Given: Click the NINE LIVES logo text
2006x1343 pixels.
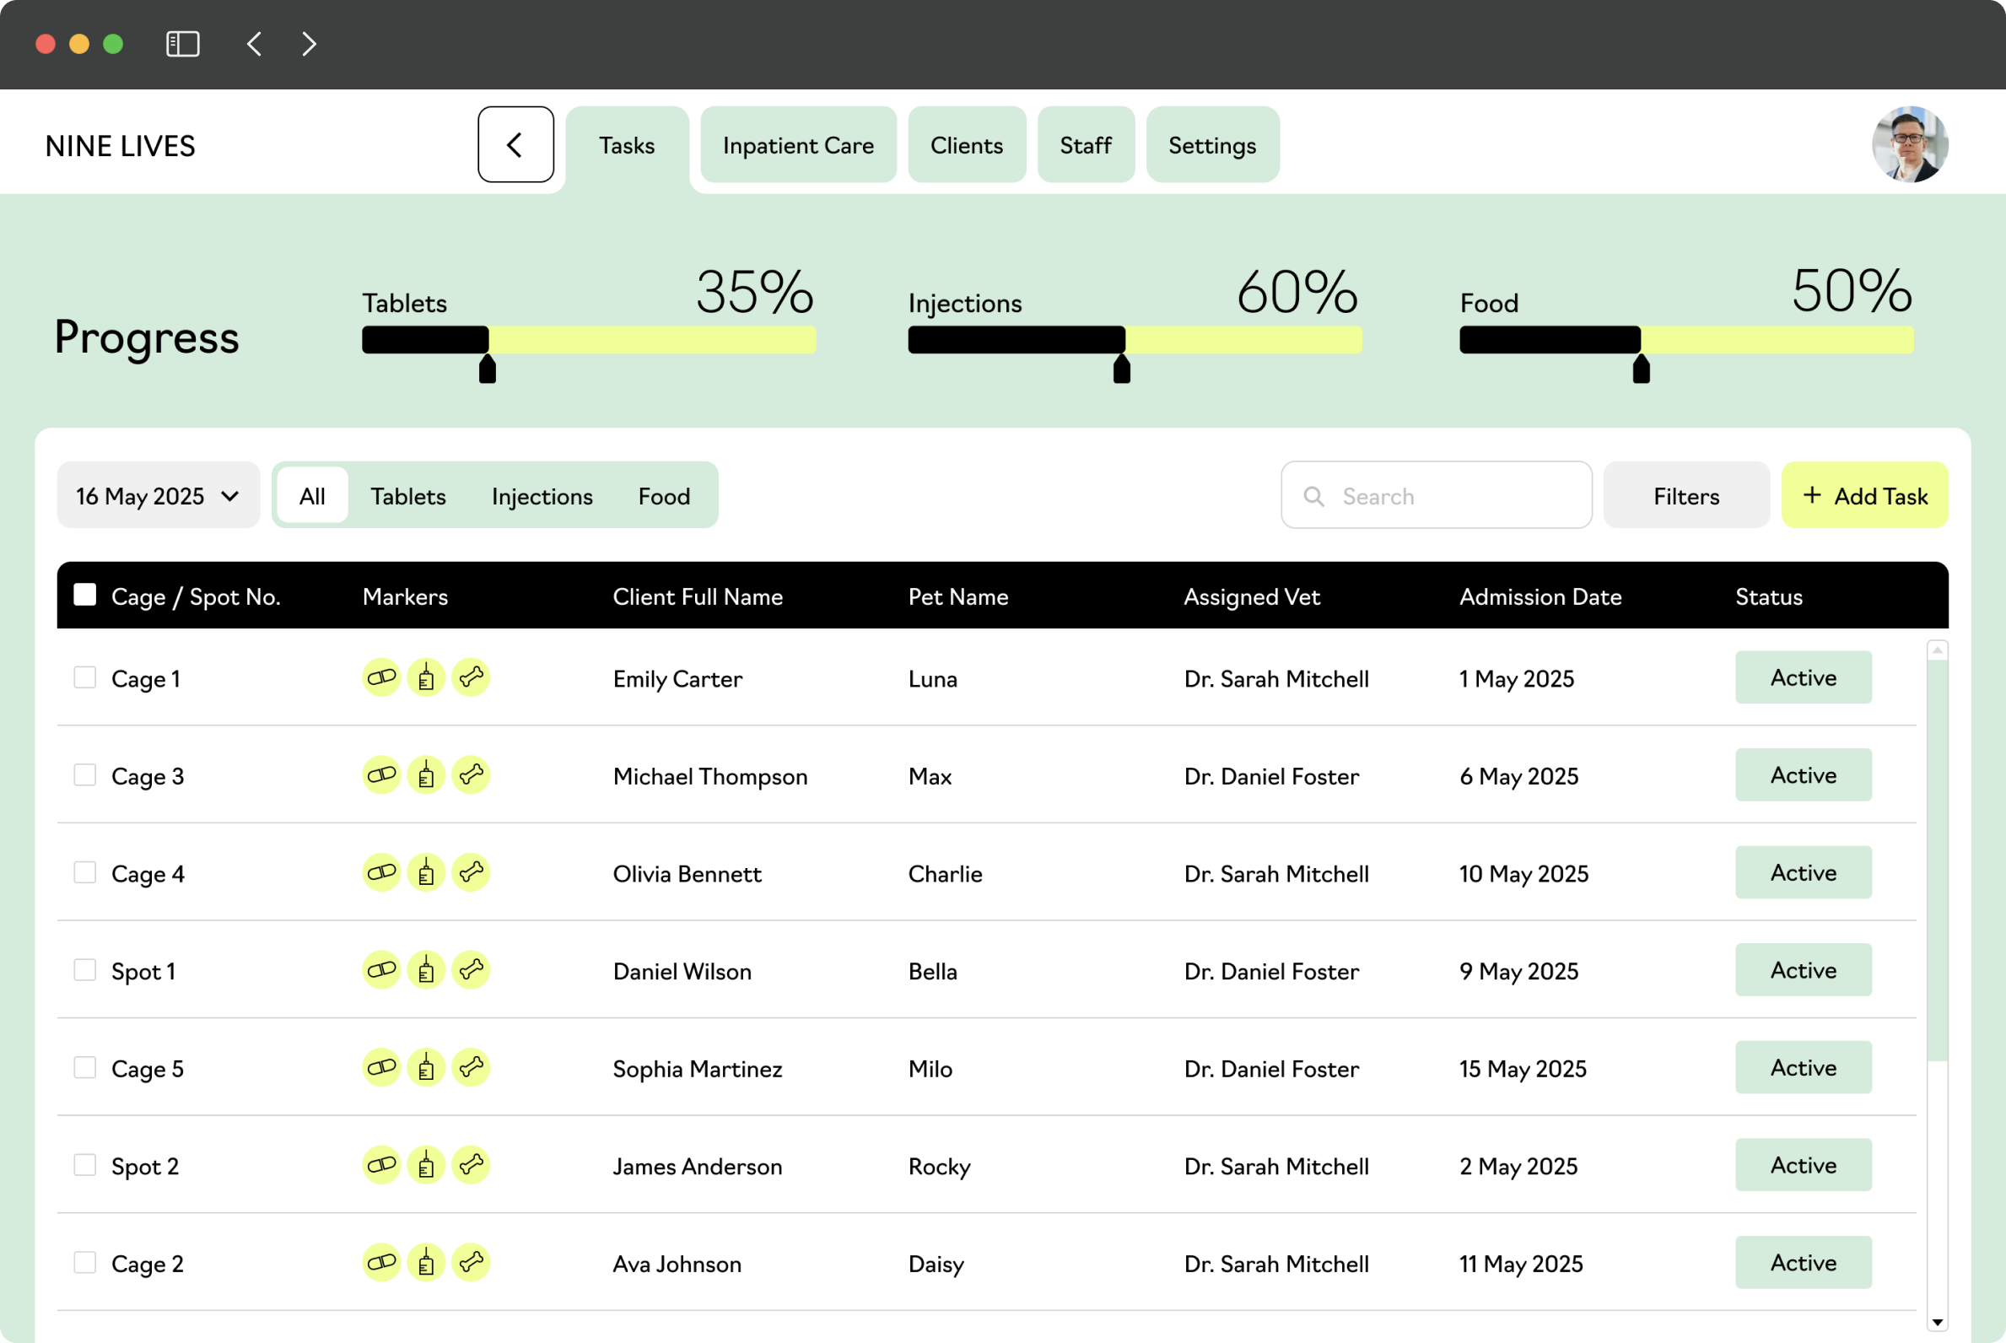Looking at the screenshot, I should (120, 146).
